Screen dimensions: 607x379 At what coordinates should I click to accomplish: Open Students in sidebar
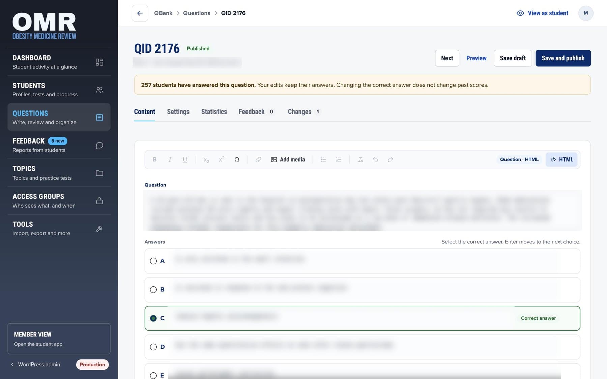tap(59, 90)
